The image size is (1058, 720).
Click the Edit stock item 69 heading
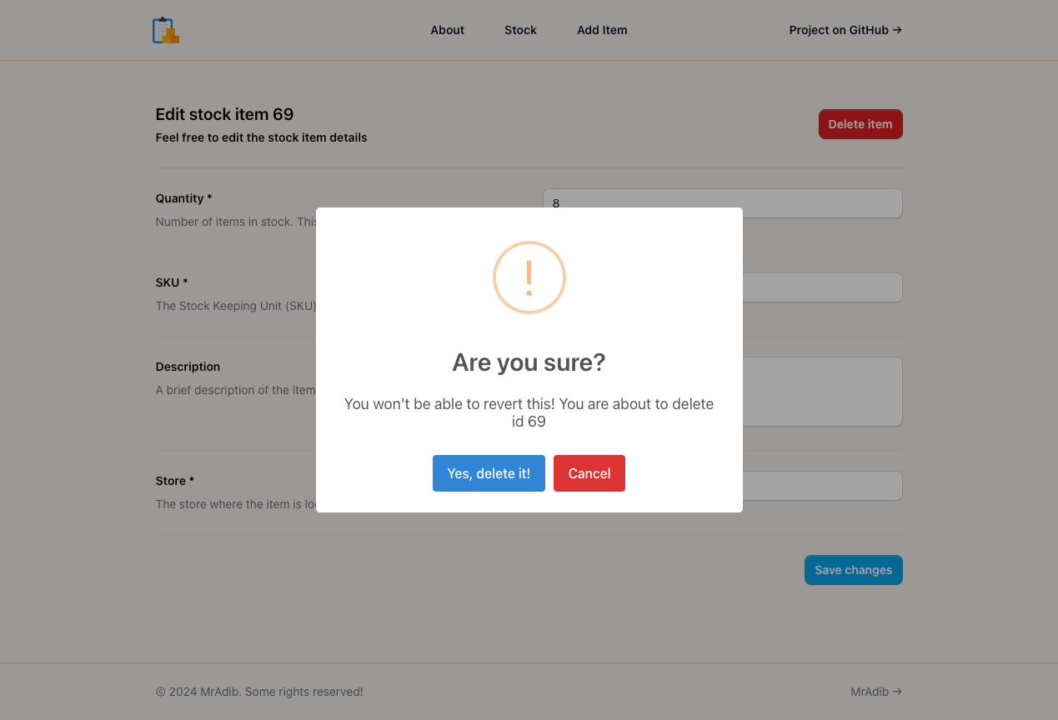(223, 114)
